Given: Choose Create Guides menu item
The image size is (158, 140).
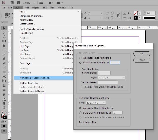Looking at the screenshot, I should pos(27,24).
